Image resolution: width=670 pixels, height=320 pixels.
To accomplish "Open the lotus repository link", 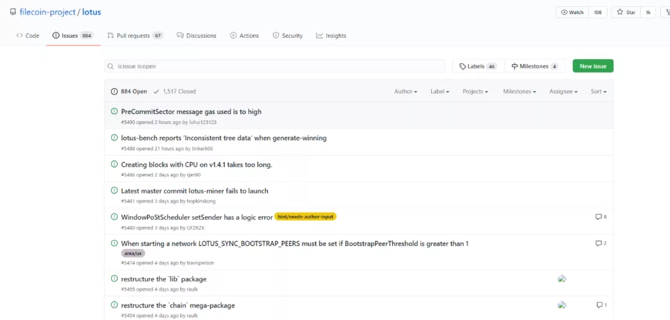I will [x=91, y=12].
